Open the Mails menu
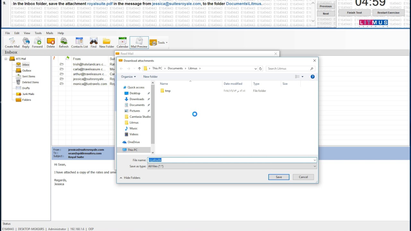The height and width of the screenshot is (231, 411). [x=50, y=33]
